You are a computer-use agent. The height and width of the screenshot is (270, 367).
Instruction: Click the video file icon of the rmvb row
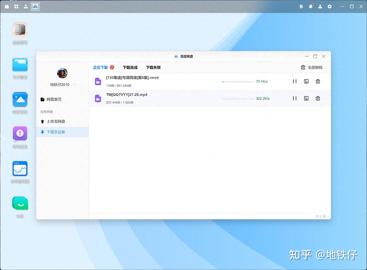pyautogui.click(x=98, y=81)
